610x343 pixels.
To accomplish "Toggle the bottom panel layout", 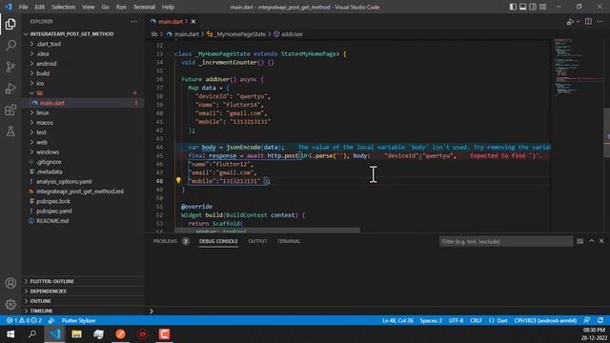I will point(523,7).
